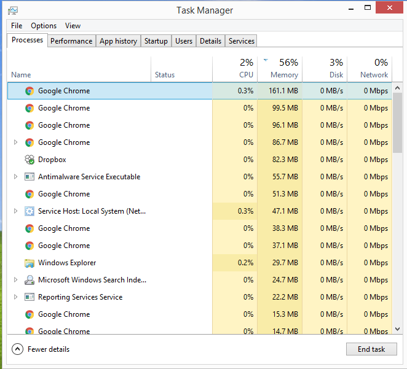Expand the Microsoft Windows Search Indexer process

[x=16, y=280]
